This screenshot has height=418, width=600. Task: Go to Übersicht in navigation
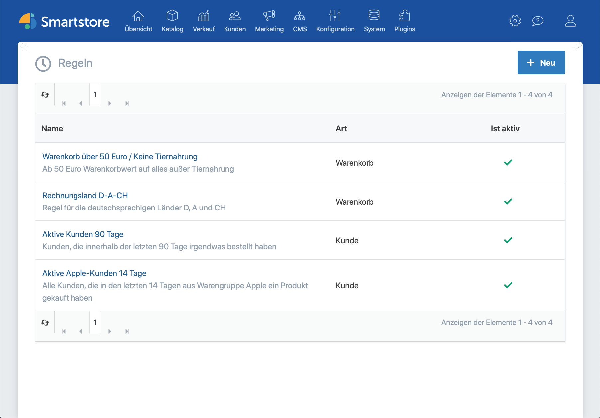coord(138,21)
